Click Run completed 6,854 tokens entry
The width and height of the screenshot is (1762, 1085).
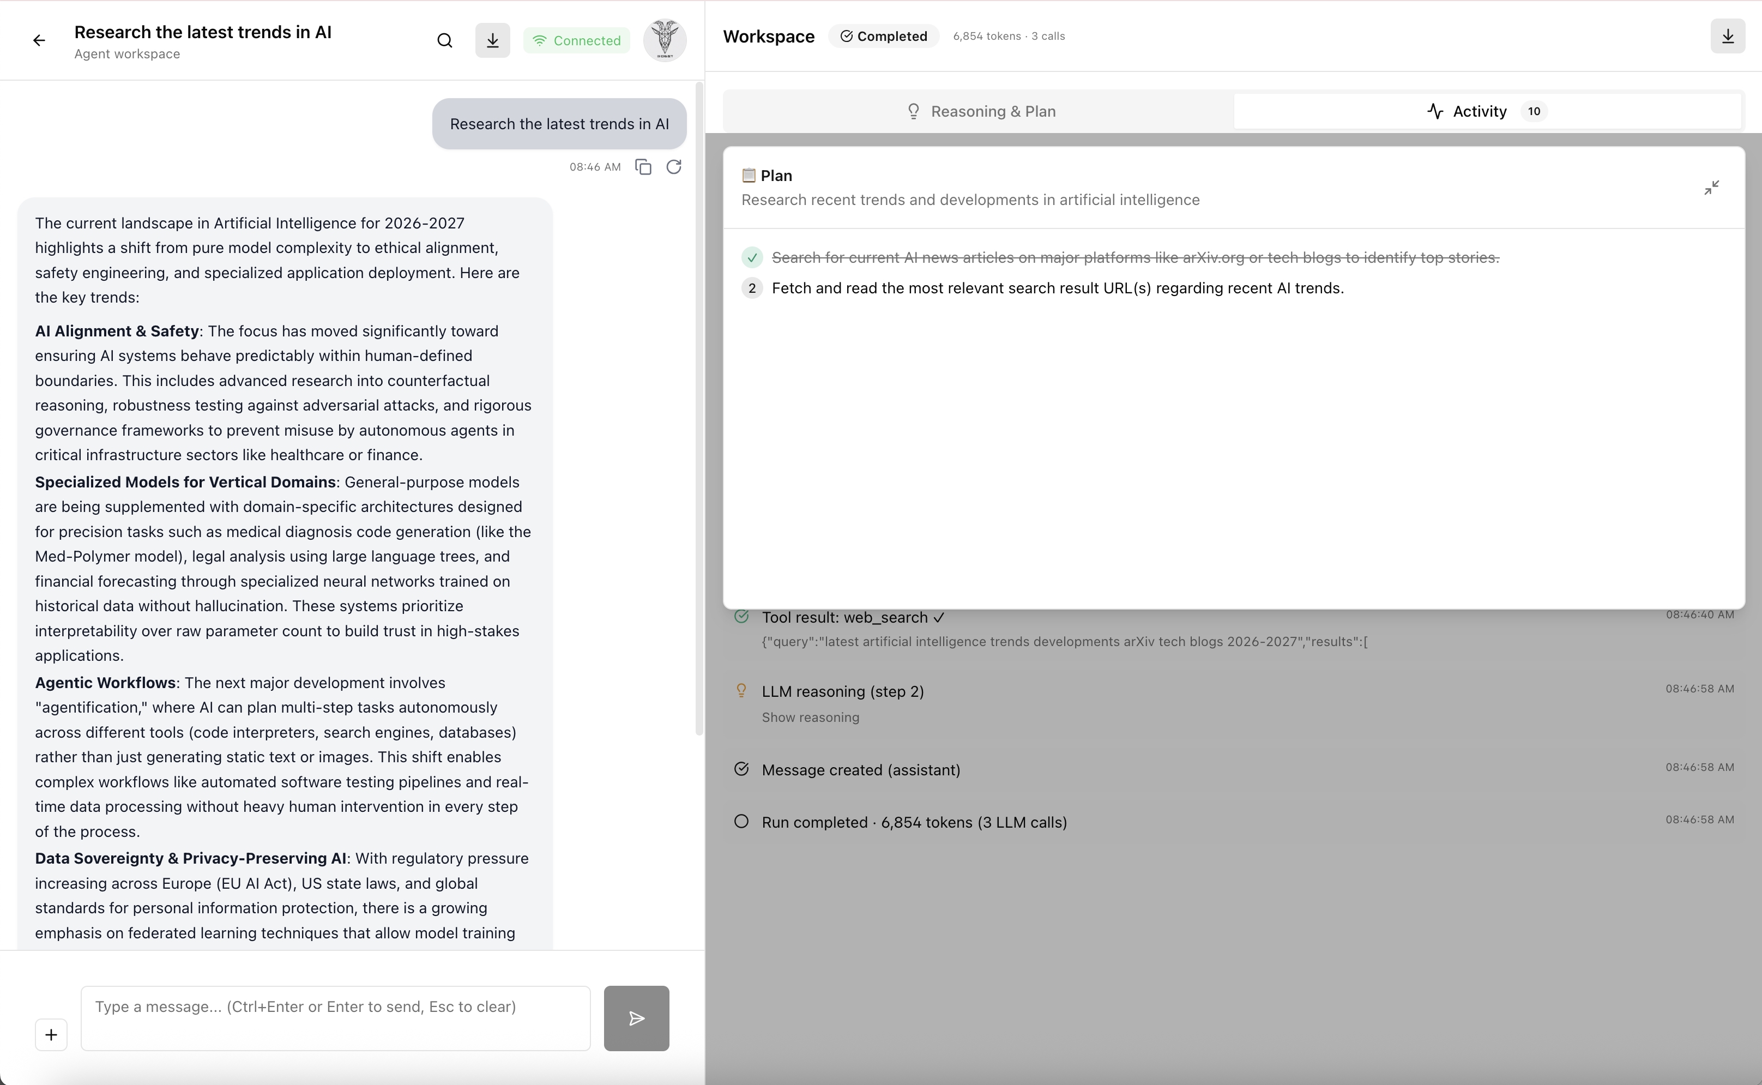[x=1234, y=822]
